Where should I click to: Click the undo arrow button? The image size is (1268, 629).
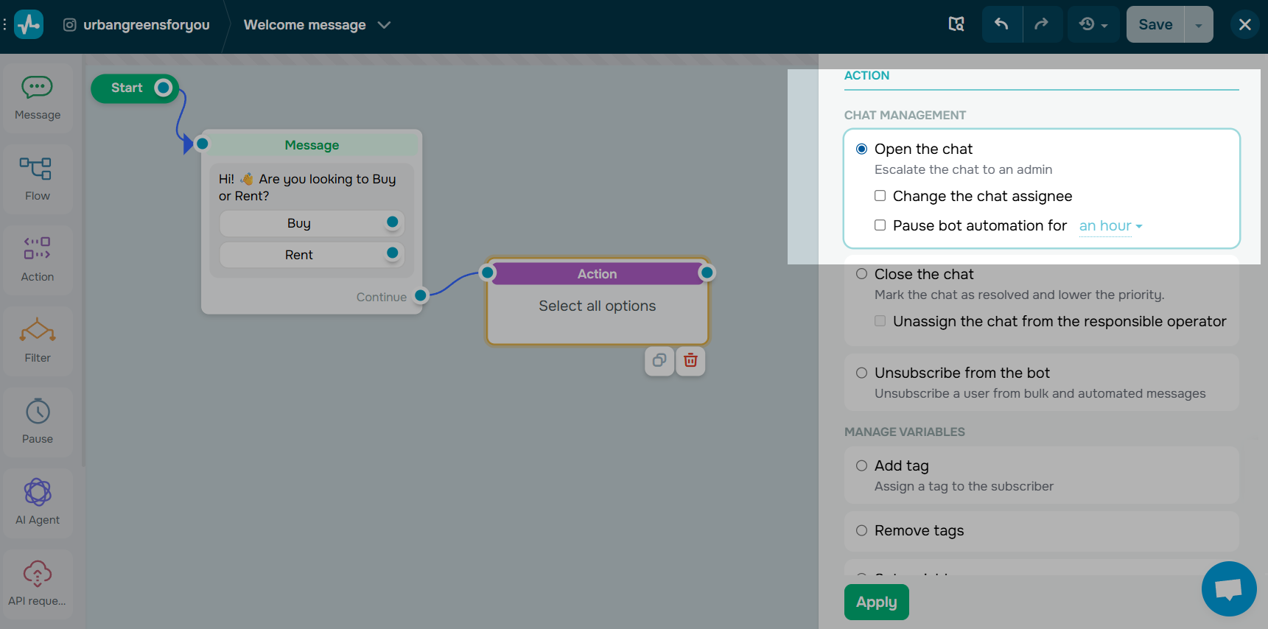point(1001,24)
